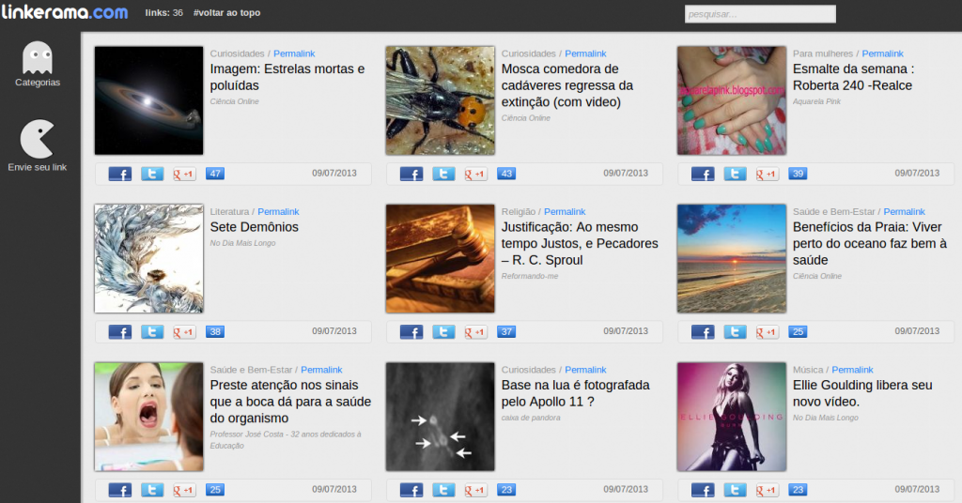
Task: Google +1 the Estrelas mortas post
Action: [184, 174]
